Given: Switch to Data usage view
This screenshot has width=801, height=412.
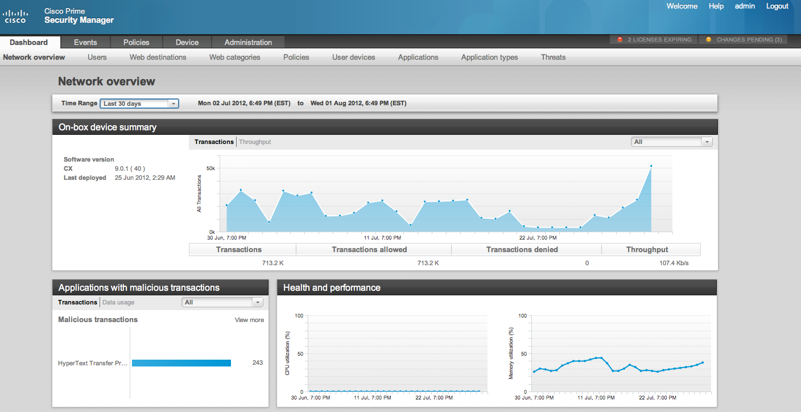Looking at the screenshot, I should (118, 302).
